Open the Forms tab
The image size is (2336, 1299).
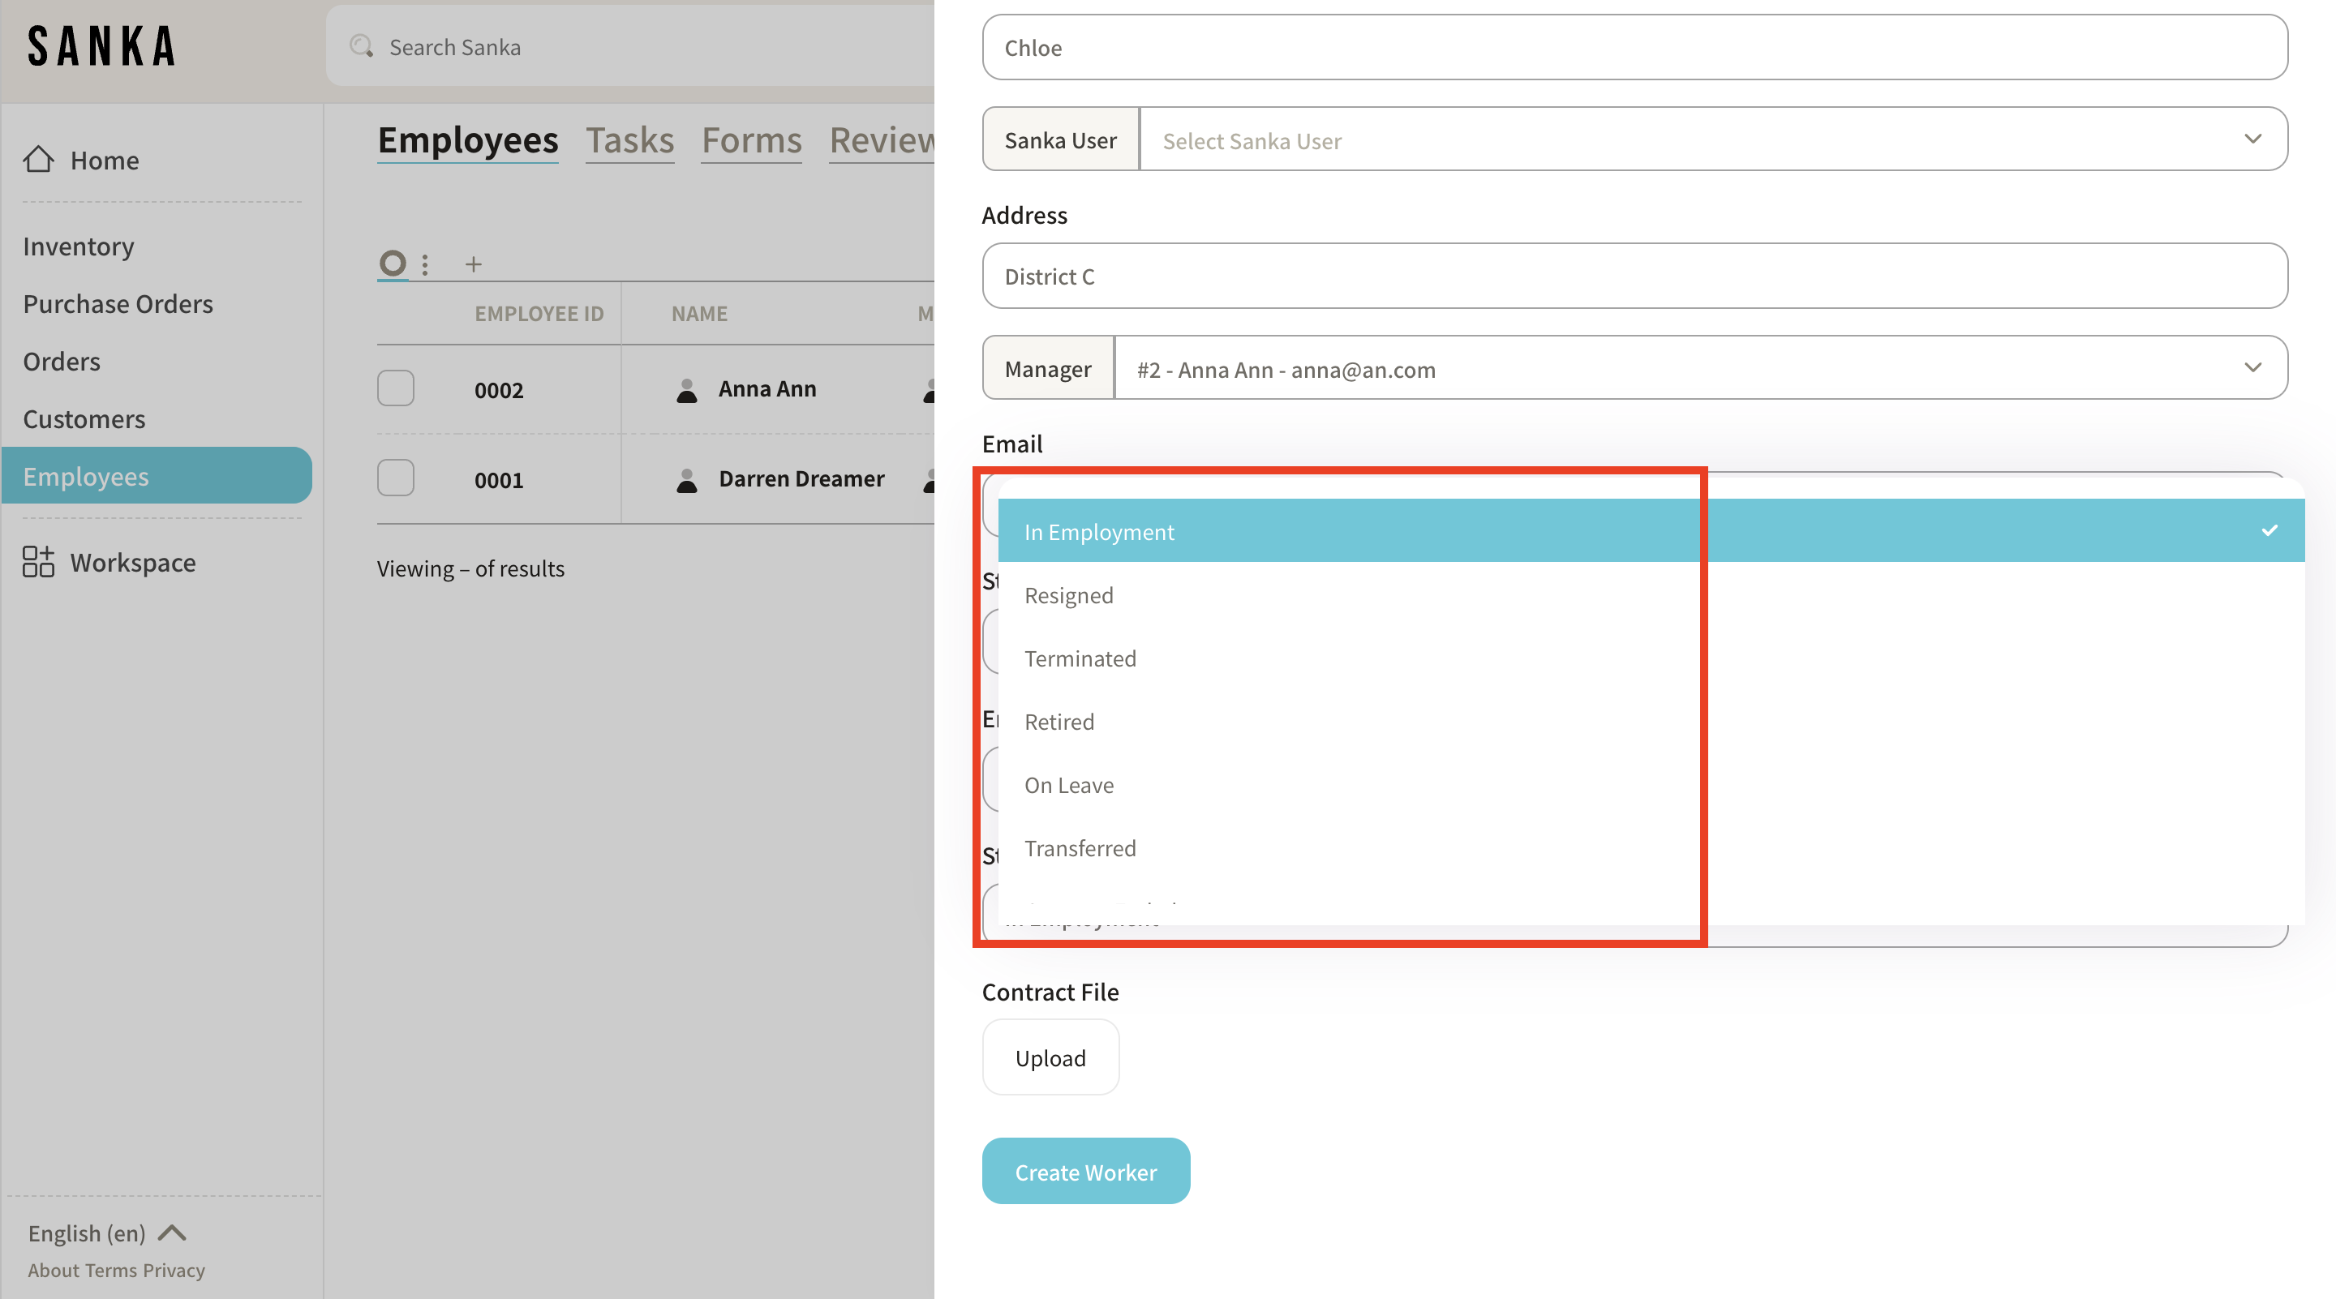tap(751, 140)
